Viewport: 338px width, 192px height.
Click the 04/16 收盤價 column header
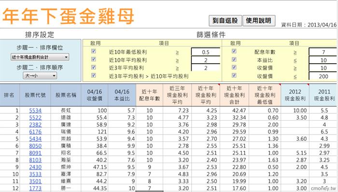(x=95, y=95)
